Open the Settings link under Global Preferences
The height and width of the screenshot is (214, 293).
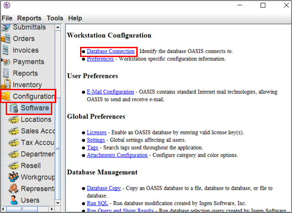pos(96,140)
